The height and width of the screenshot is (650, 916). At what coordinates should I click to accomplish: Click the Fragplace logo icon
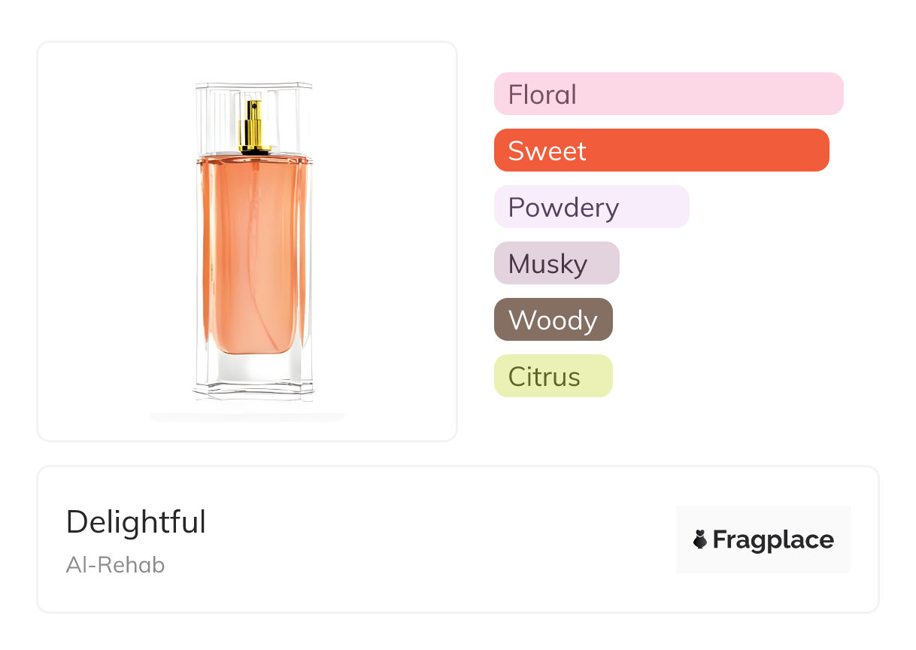pos(700,539)
